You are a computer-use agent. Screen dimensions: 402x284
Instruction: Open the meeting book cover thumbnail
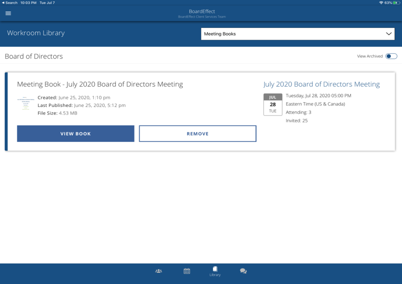(26, 104)
